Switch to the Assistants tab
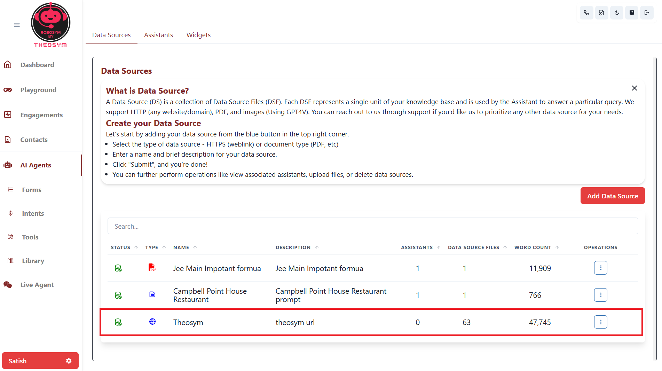 [158, 35]
